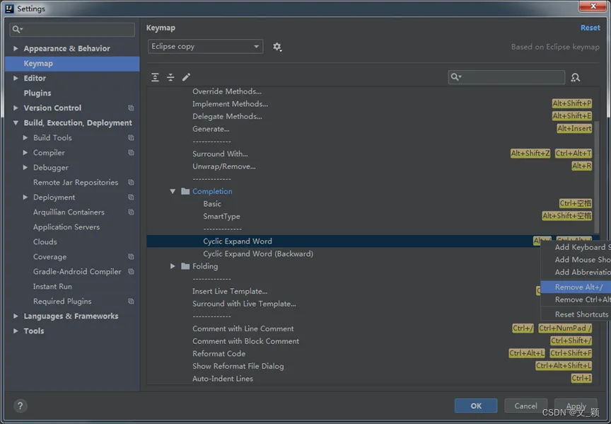Click the Completion folder icon
This screenshot has width=611, height=424.
(x=185, y=191)
